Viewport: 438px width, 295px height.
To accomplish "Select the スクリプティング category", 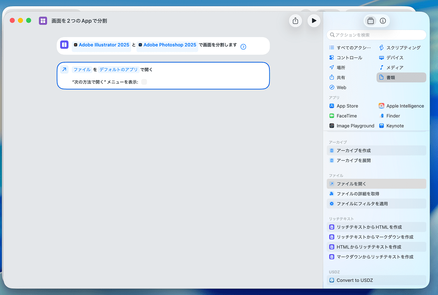I will click(x=400, y=48).
